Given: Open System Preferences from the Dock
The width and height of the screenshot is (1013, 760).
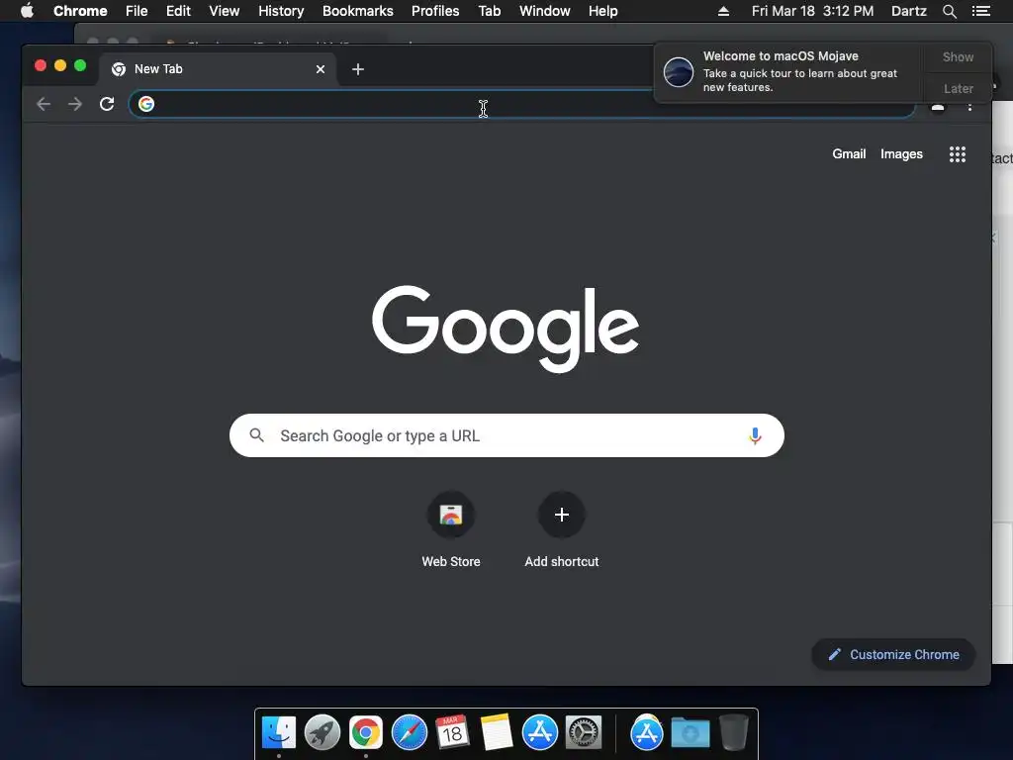Looking at the screenshot, I should tap(584, 732).
